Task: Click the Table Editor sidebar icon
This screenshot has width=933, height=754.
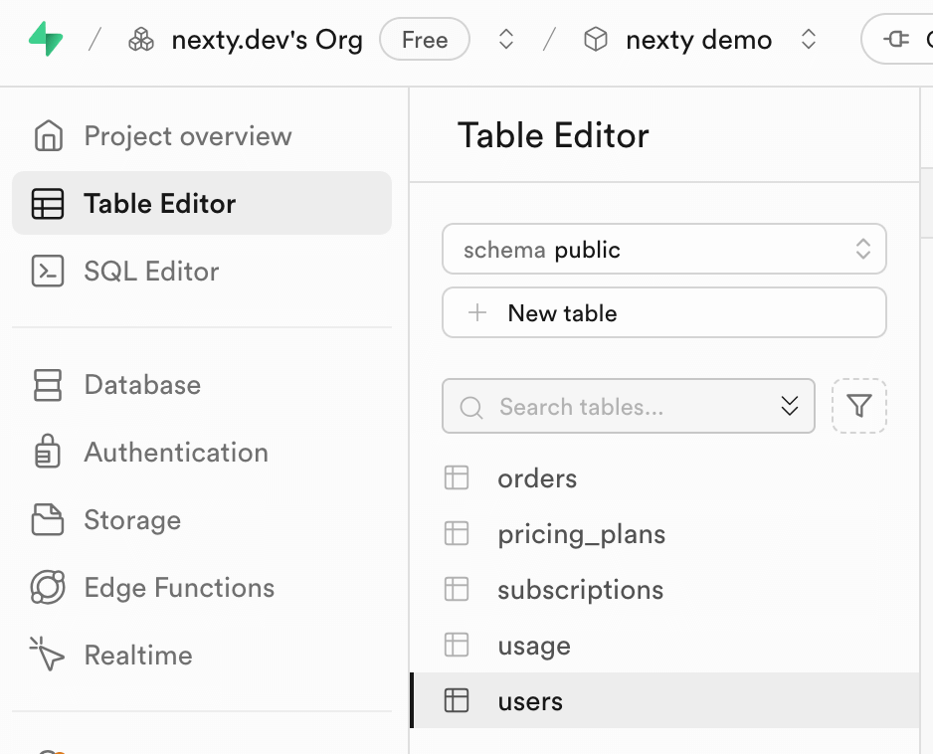Action: [x=48, y=204]
